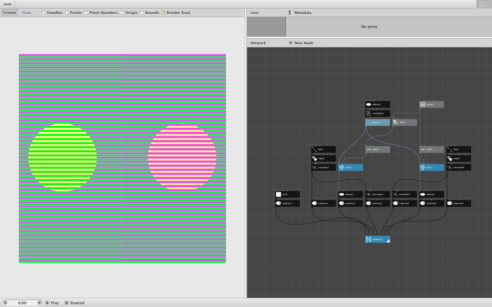Increase the frame number with the right arrow

point(39,303)
